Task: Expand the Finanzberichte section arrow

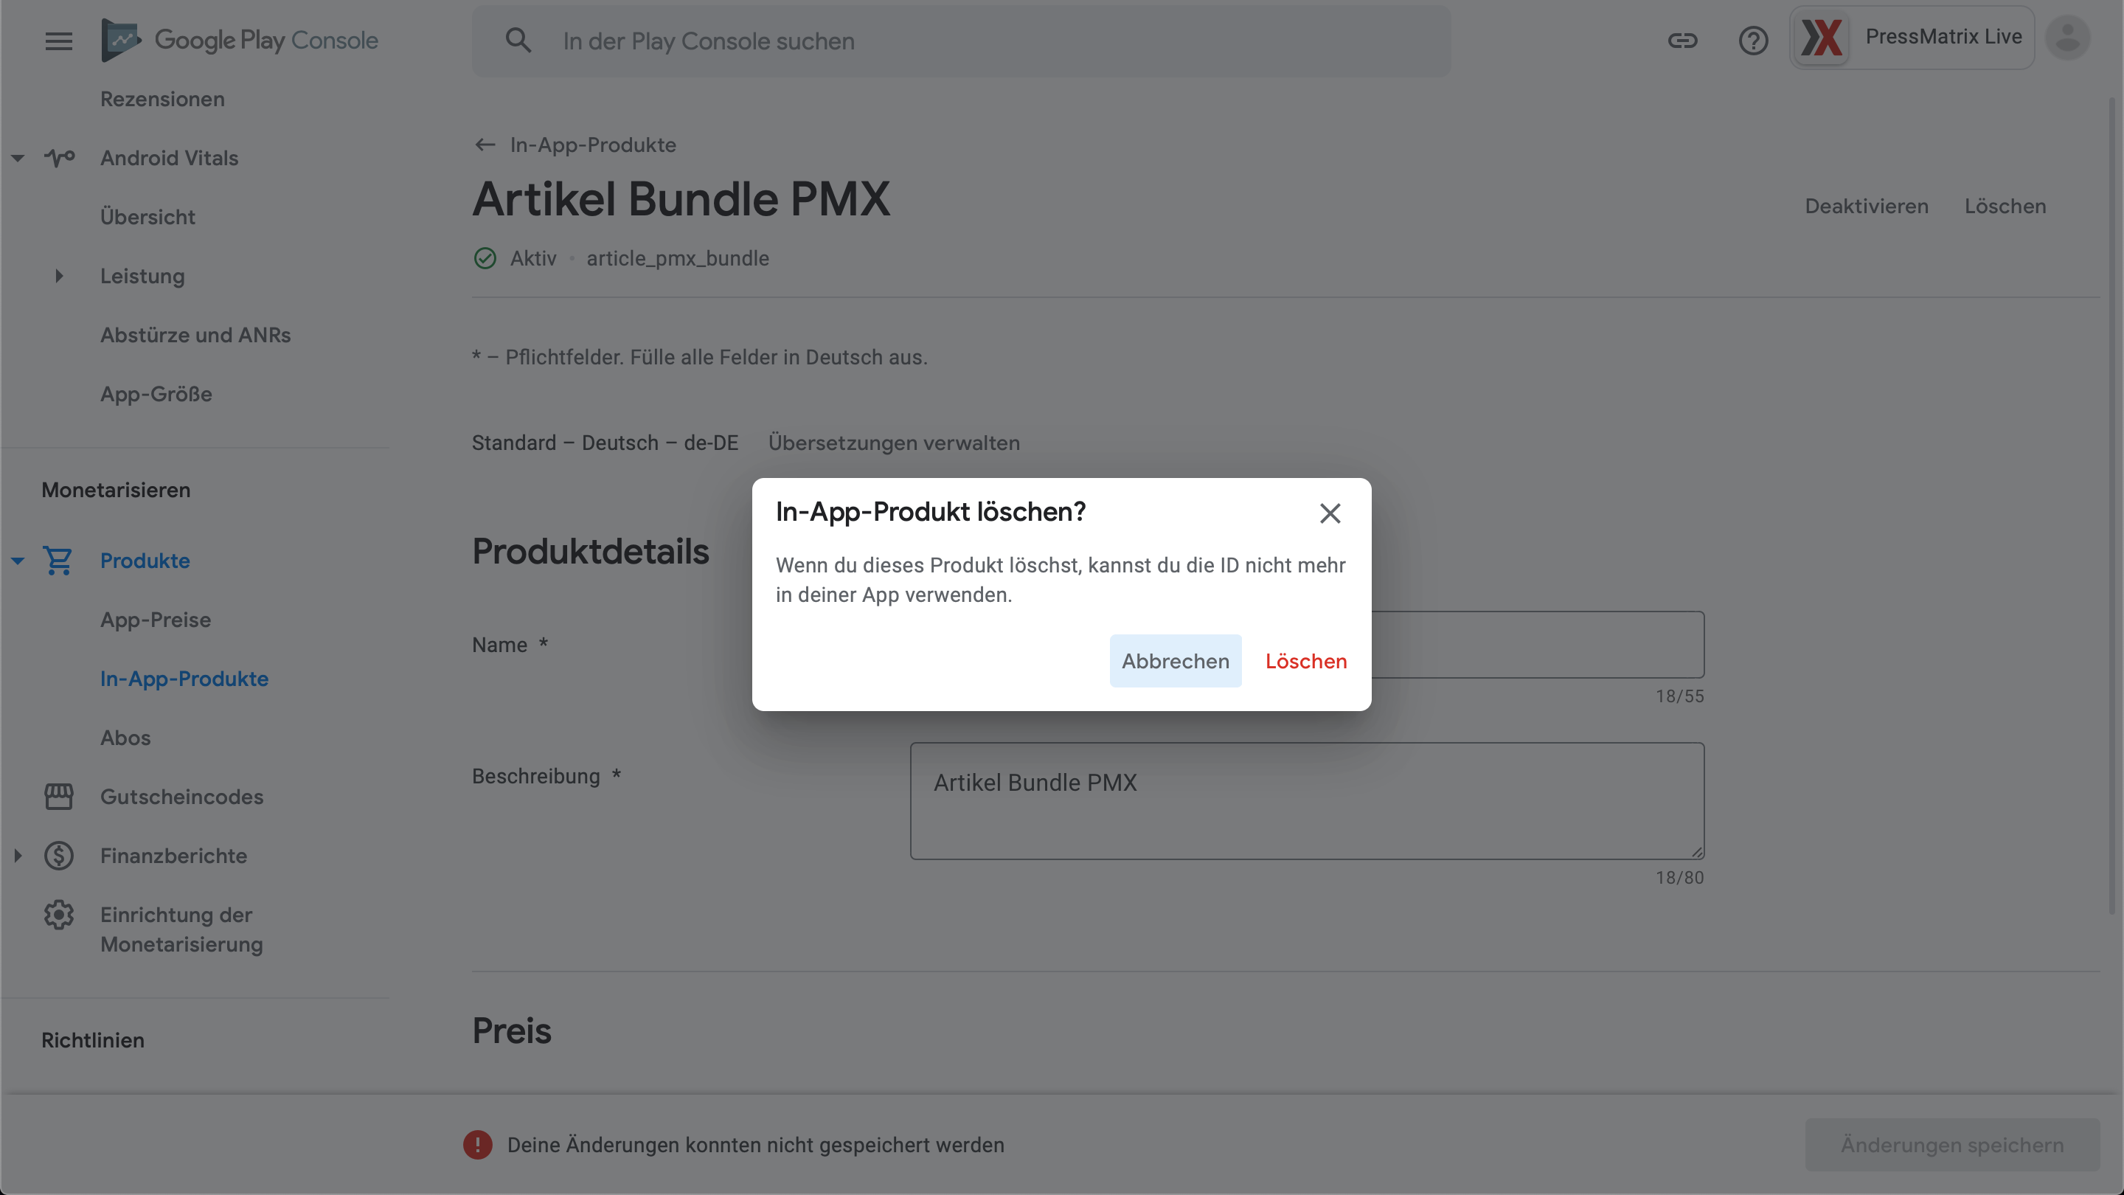Action: 17,856
